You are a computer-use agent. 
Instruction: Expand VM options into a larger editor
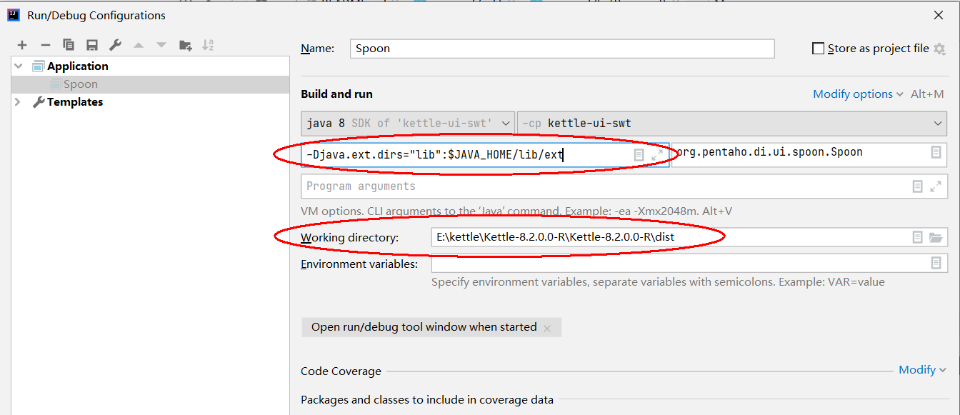tap(656, 154)
